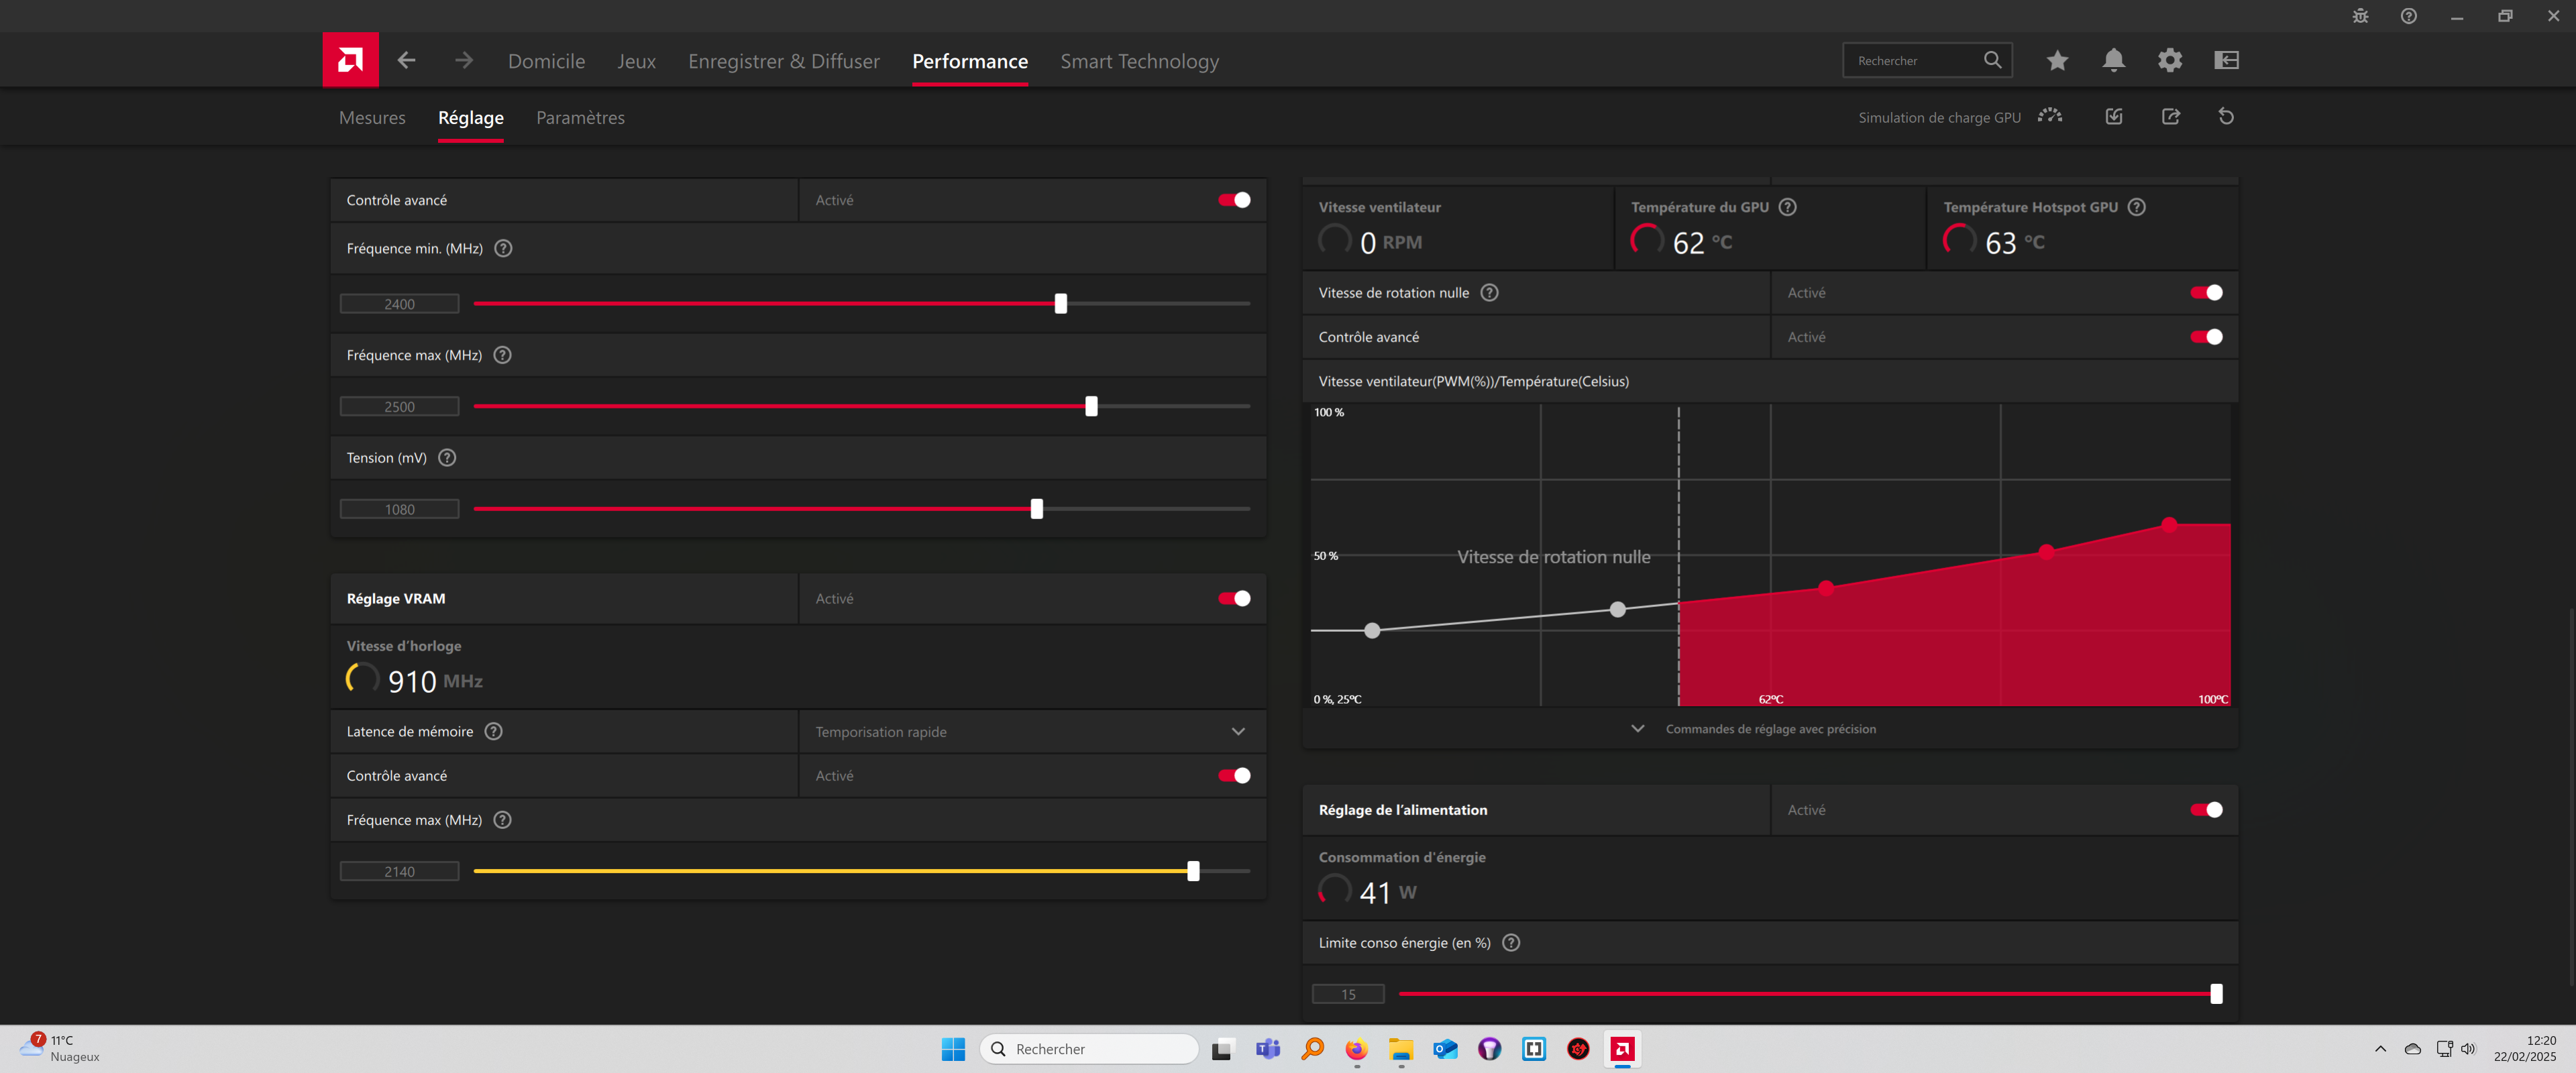Disable the Réglage VRAM toggle

1234,599
